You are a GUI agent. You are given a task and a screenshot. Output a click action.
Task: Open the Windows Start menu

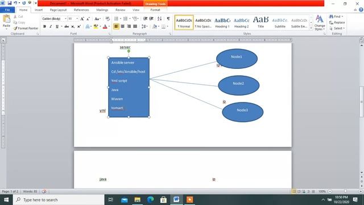[x=6, y=200]
